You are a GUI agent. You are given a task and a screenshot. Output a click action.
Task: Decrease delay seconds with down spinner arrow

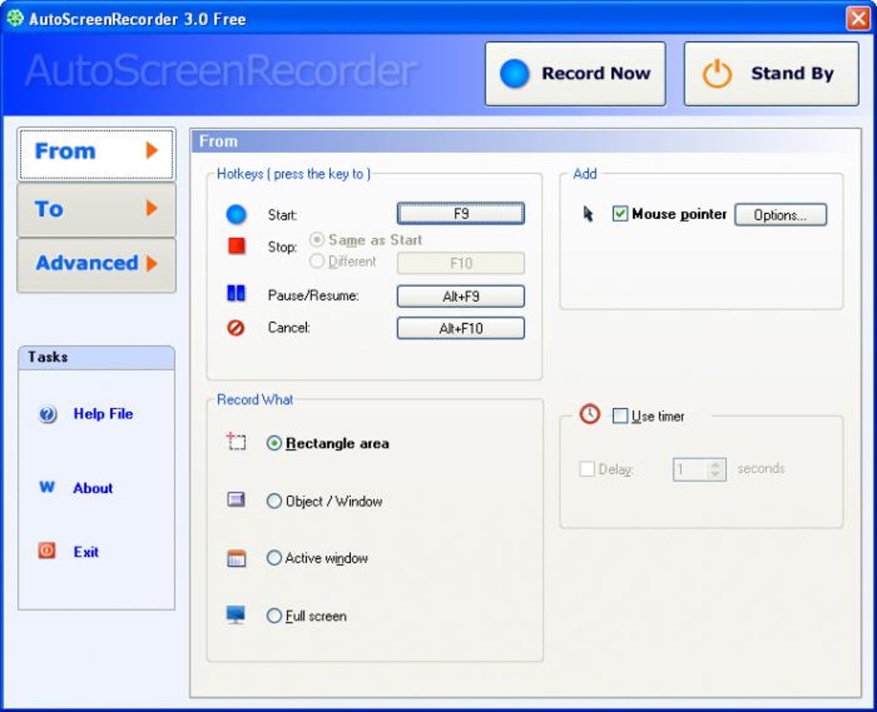click(714, 474)
